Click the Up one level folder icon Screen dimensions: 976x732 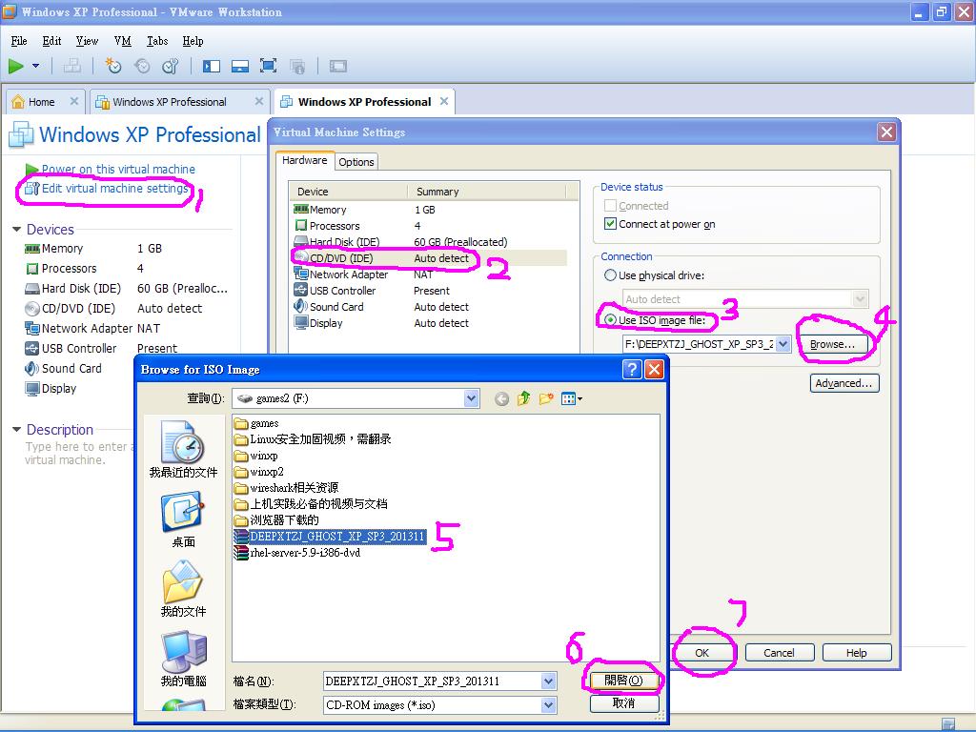coord(524,398)
